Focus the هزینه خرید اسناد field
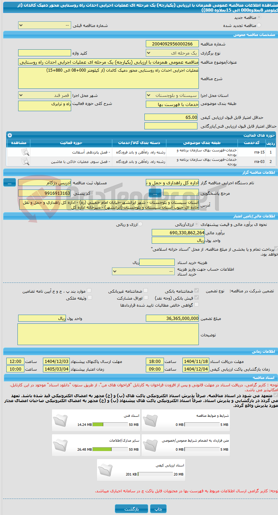 pyautogui.click(x=157, y=262)
